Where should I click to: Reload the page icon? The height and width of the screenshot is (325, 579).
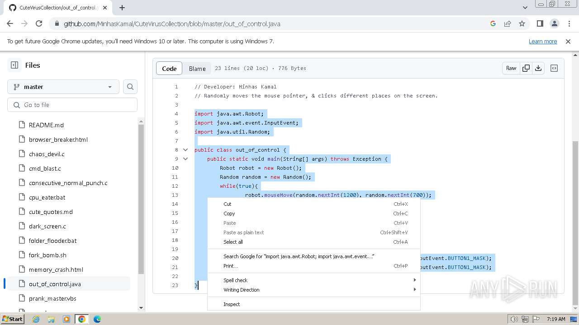[x=39, y=23]
